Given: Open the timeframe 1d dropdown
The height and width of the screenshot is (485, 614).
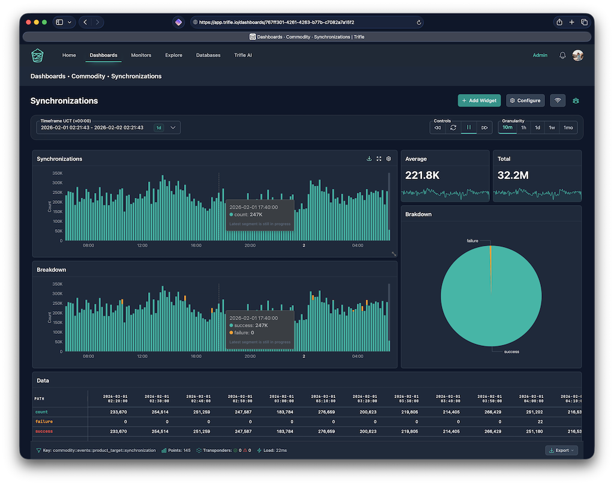Looking at the screenshot, I should pyautogui.click(x=165, y=127).
